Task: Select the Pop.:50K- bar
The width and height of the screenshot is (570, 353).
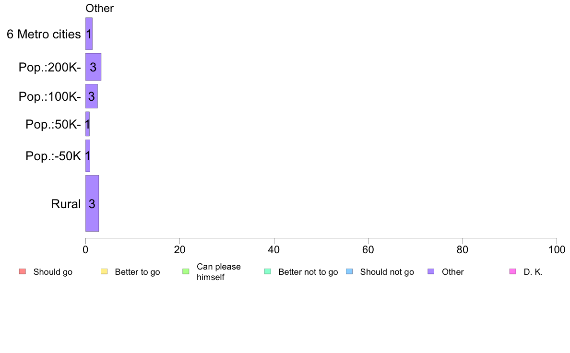Action: [88, 124]
